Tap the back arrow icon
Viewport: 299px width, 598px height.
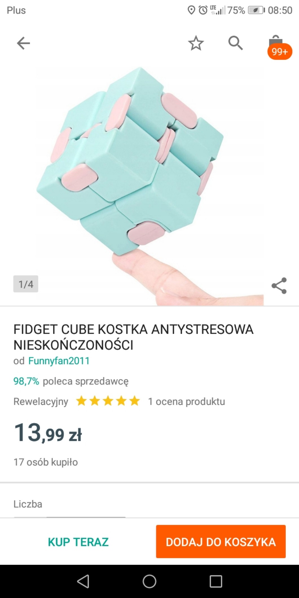click(23, 43)
